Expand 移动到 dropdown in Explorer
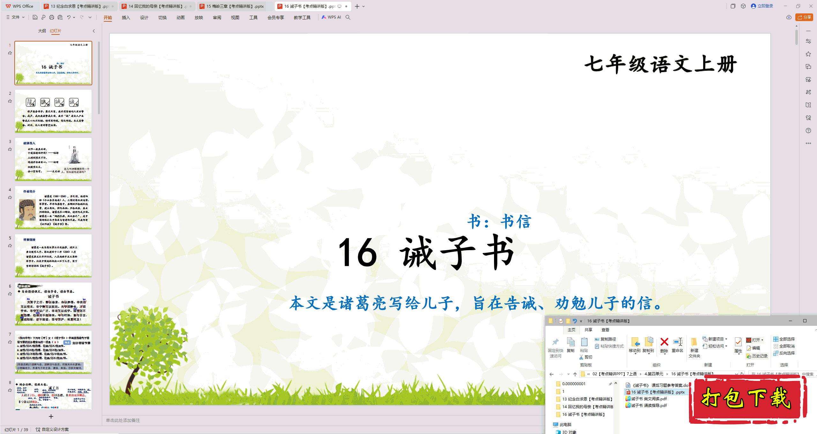Viewport: 817px width, 434px height. pos(635,354)
